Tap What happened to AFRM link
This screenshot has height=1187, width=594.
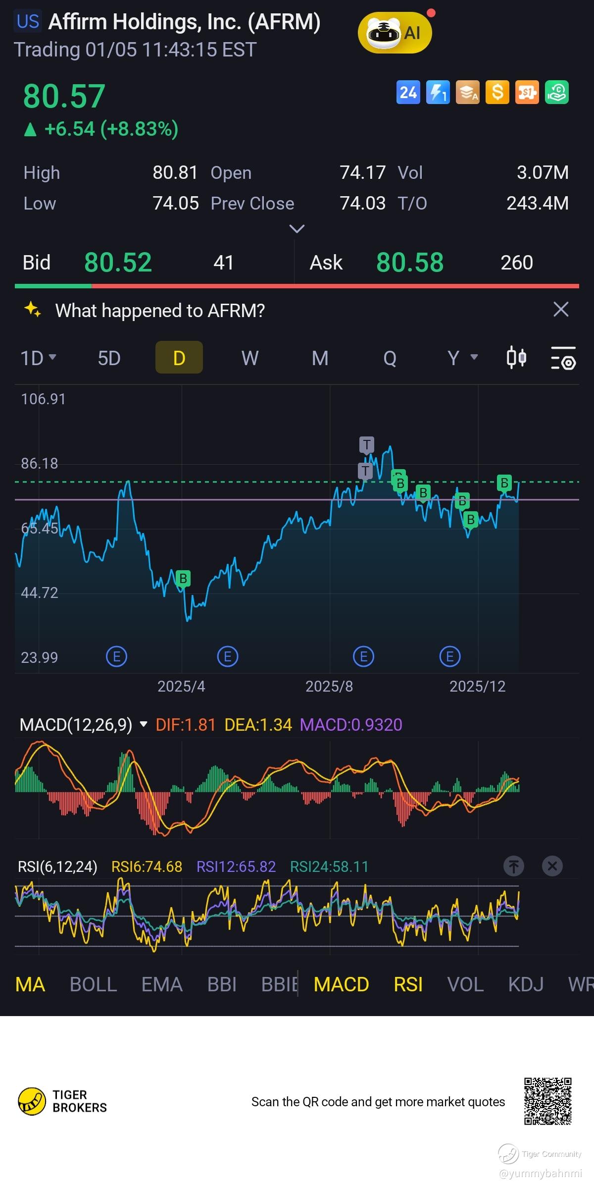coord(160,310)
